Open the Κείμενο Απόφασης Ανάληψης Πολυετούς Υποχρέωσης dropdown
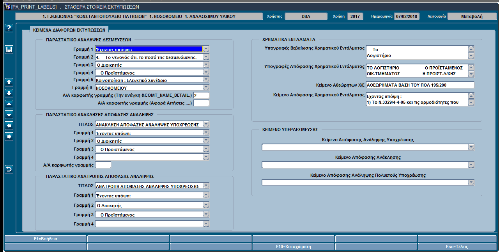Viewport: 499px width, 252px height. [471, 183]
